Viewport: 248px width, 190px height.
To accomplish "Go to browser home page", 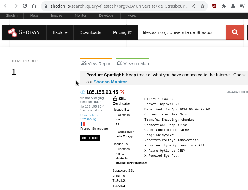I will click(x=34, y=6).
